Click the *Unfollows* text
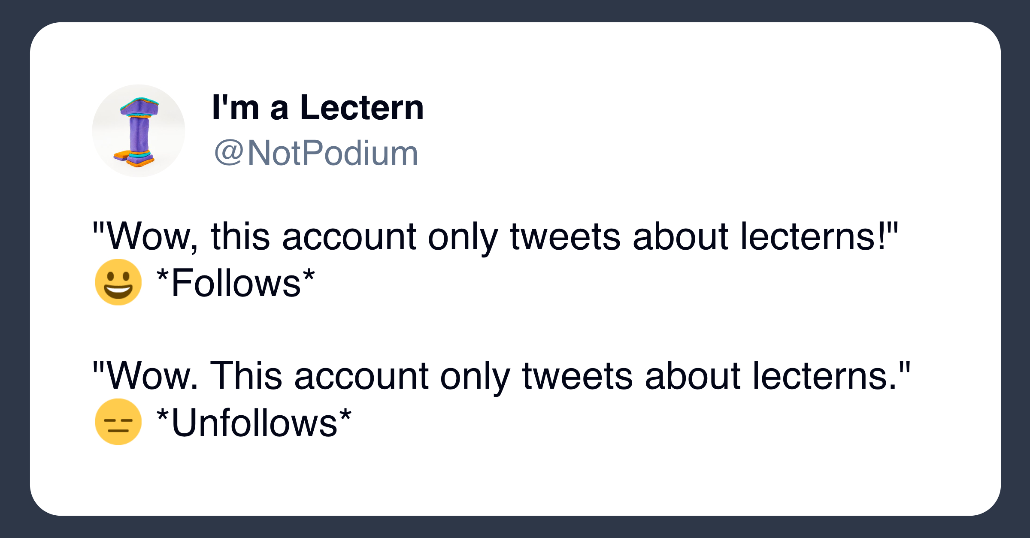 click(x=254, y=423)
